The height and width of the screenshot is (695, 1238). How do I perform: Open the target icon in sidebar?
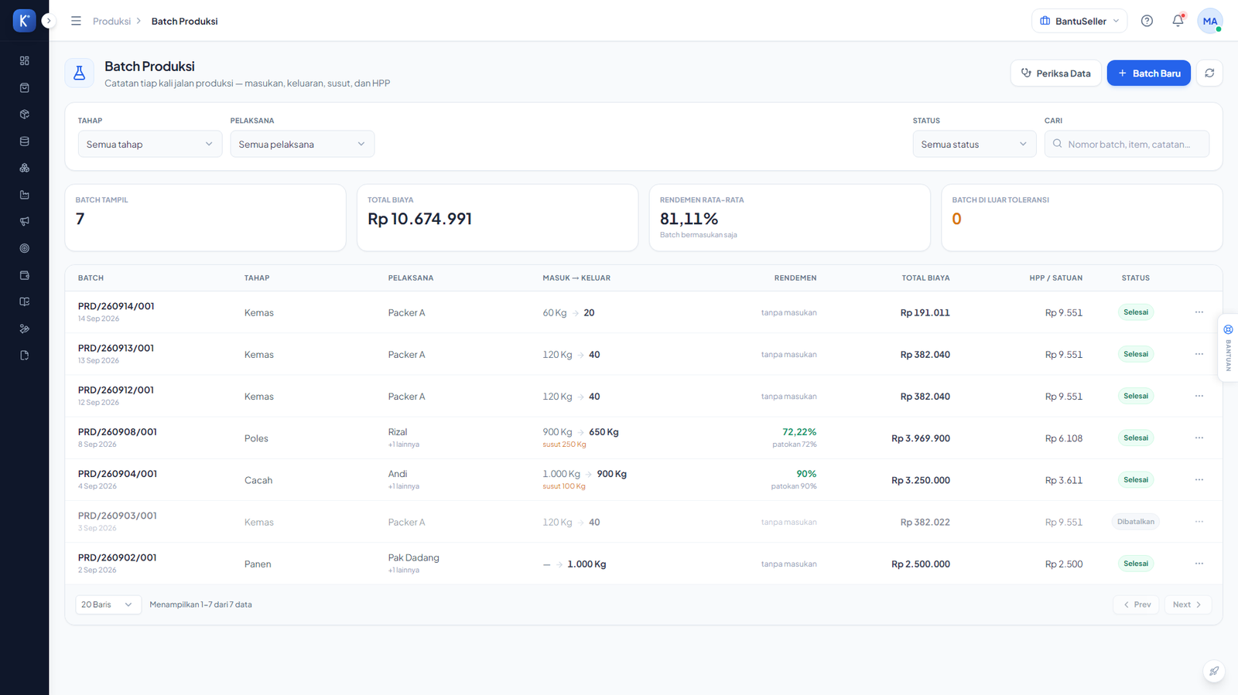tap(24, 248)
